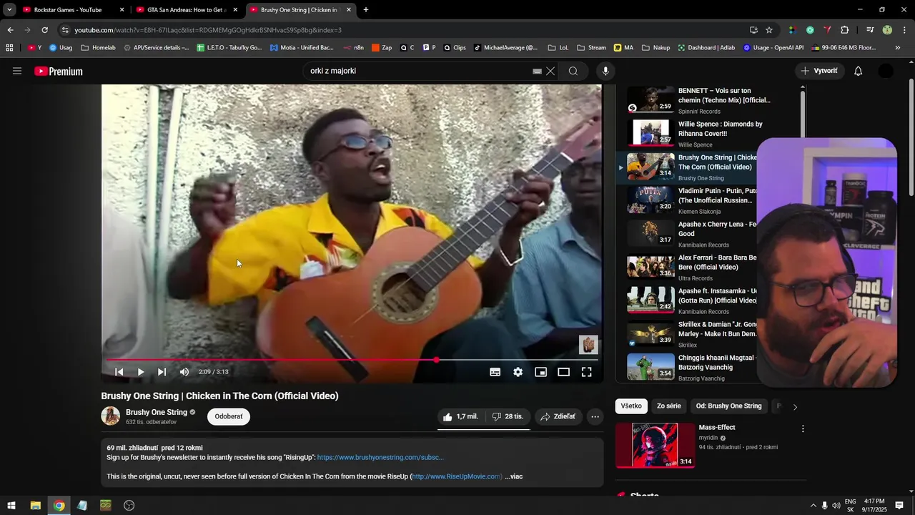Open the Homelab bookmarks folder
Viewport: 915px width, 515px height.
click(99, 48)
